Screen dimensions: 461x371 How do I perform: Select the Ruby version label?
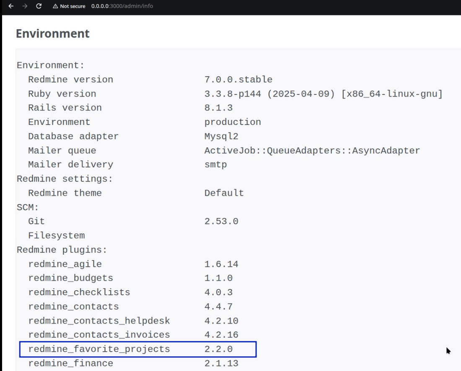62,94
